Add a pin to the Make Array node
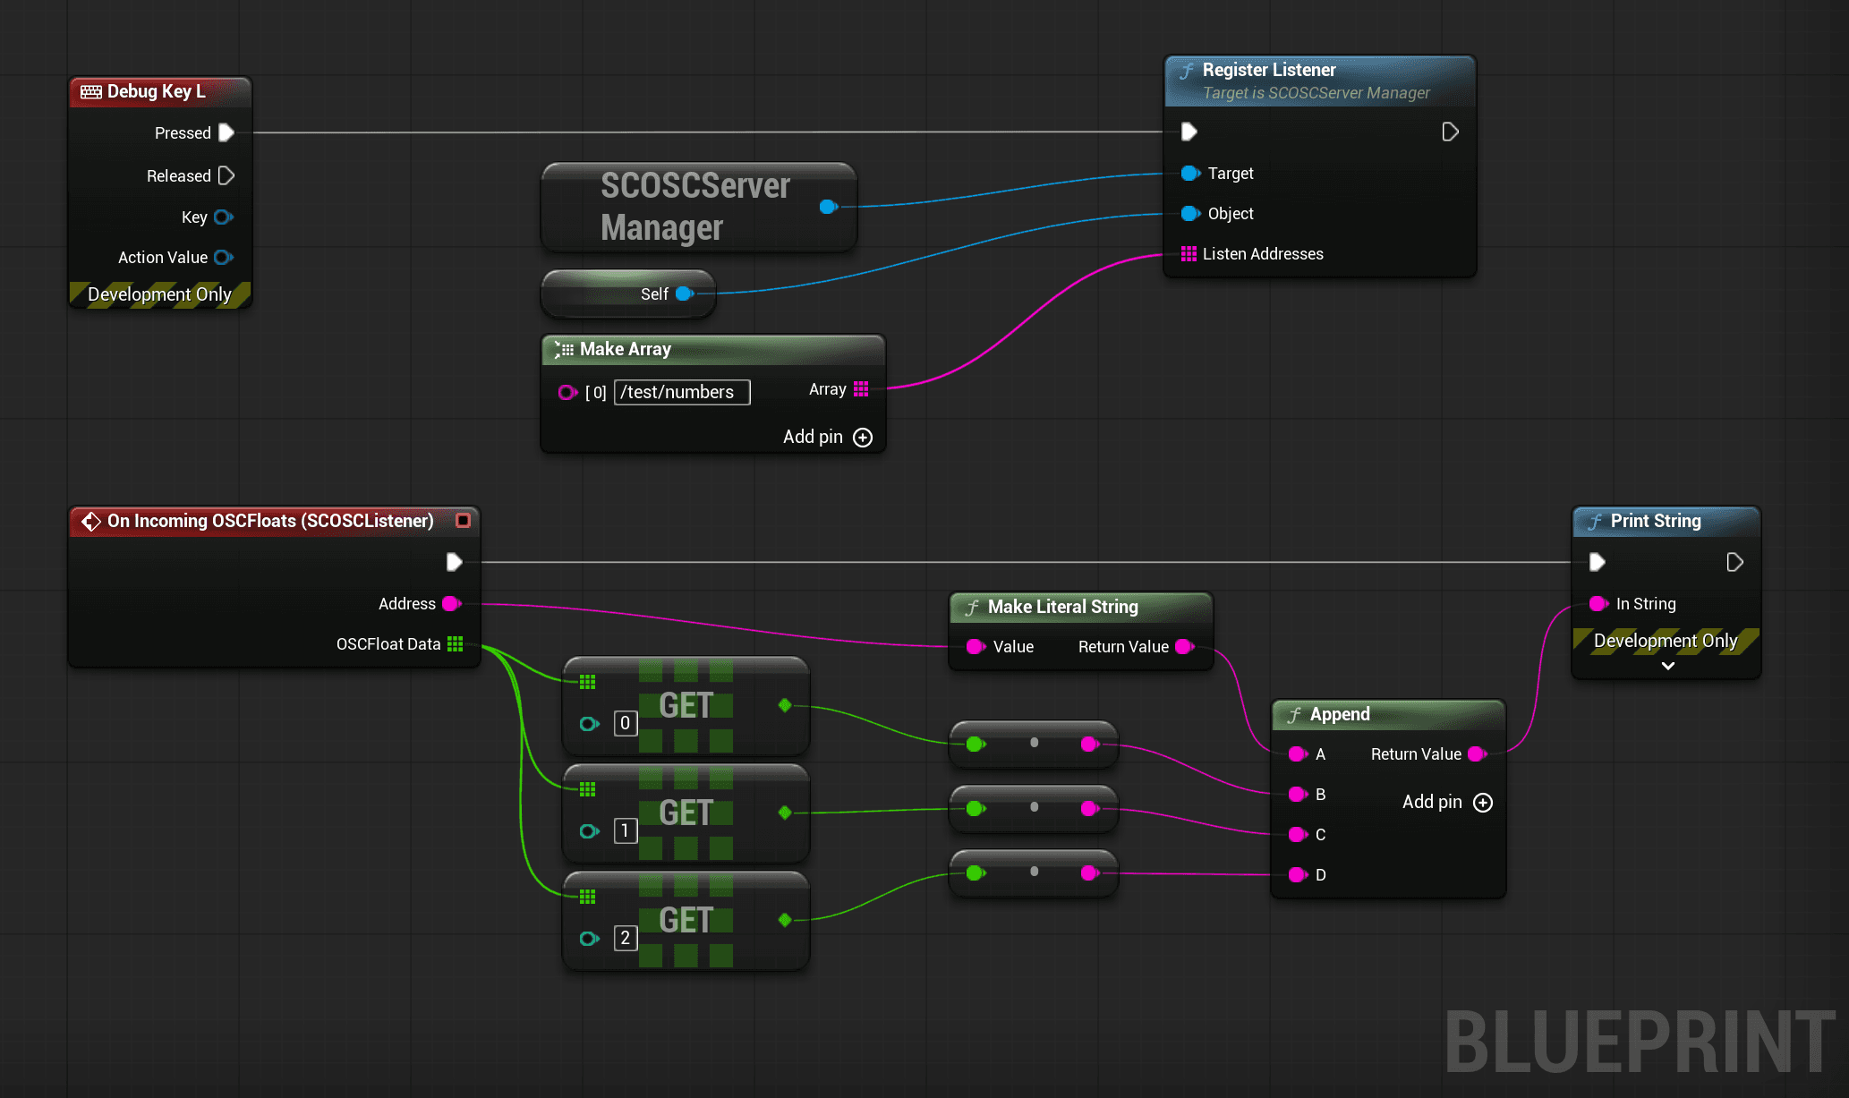Screen dimensions: 1849x1098 [862, 437]
